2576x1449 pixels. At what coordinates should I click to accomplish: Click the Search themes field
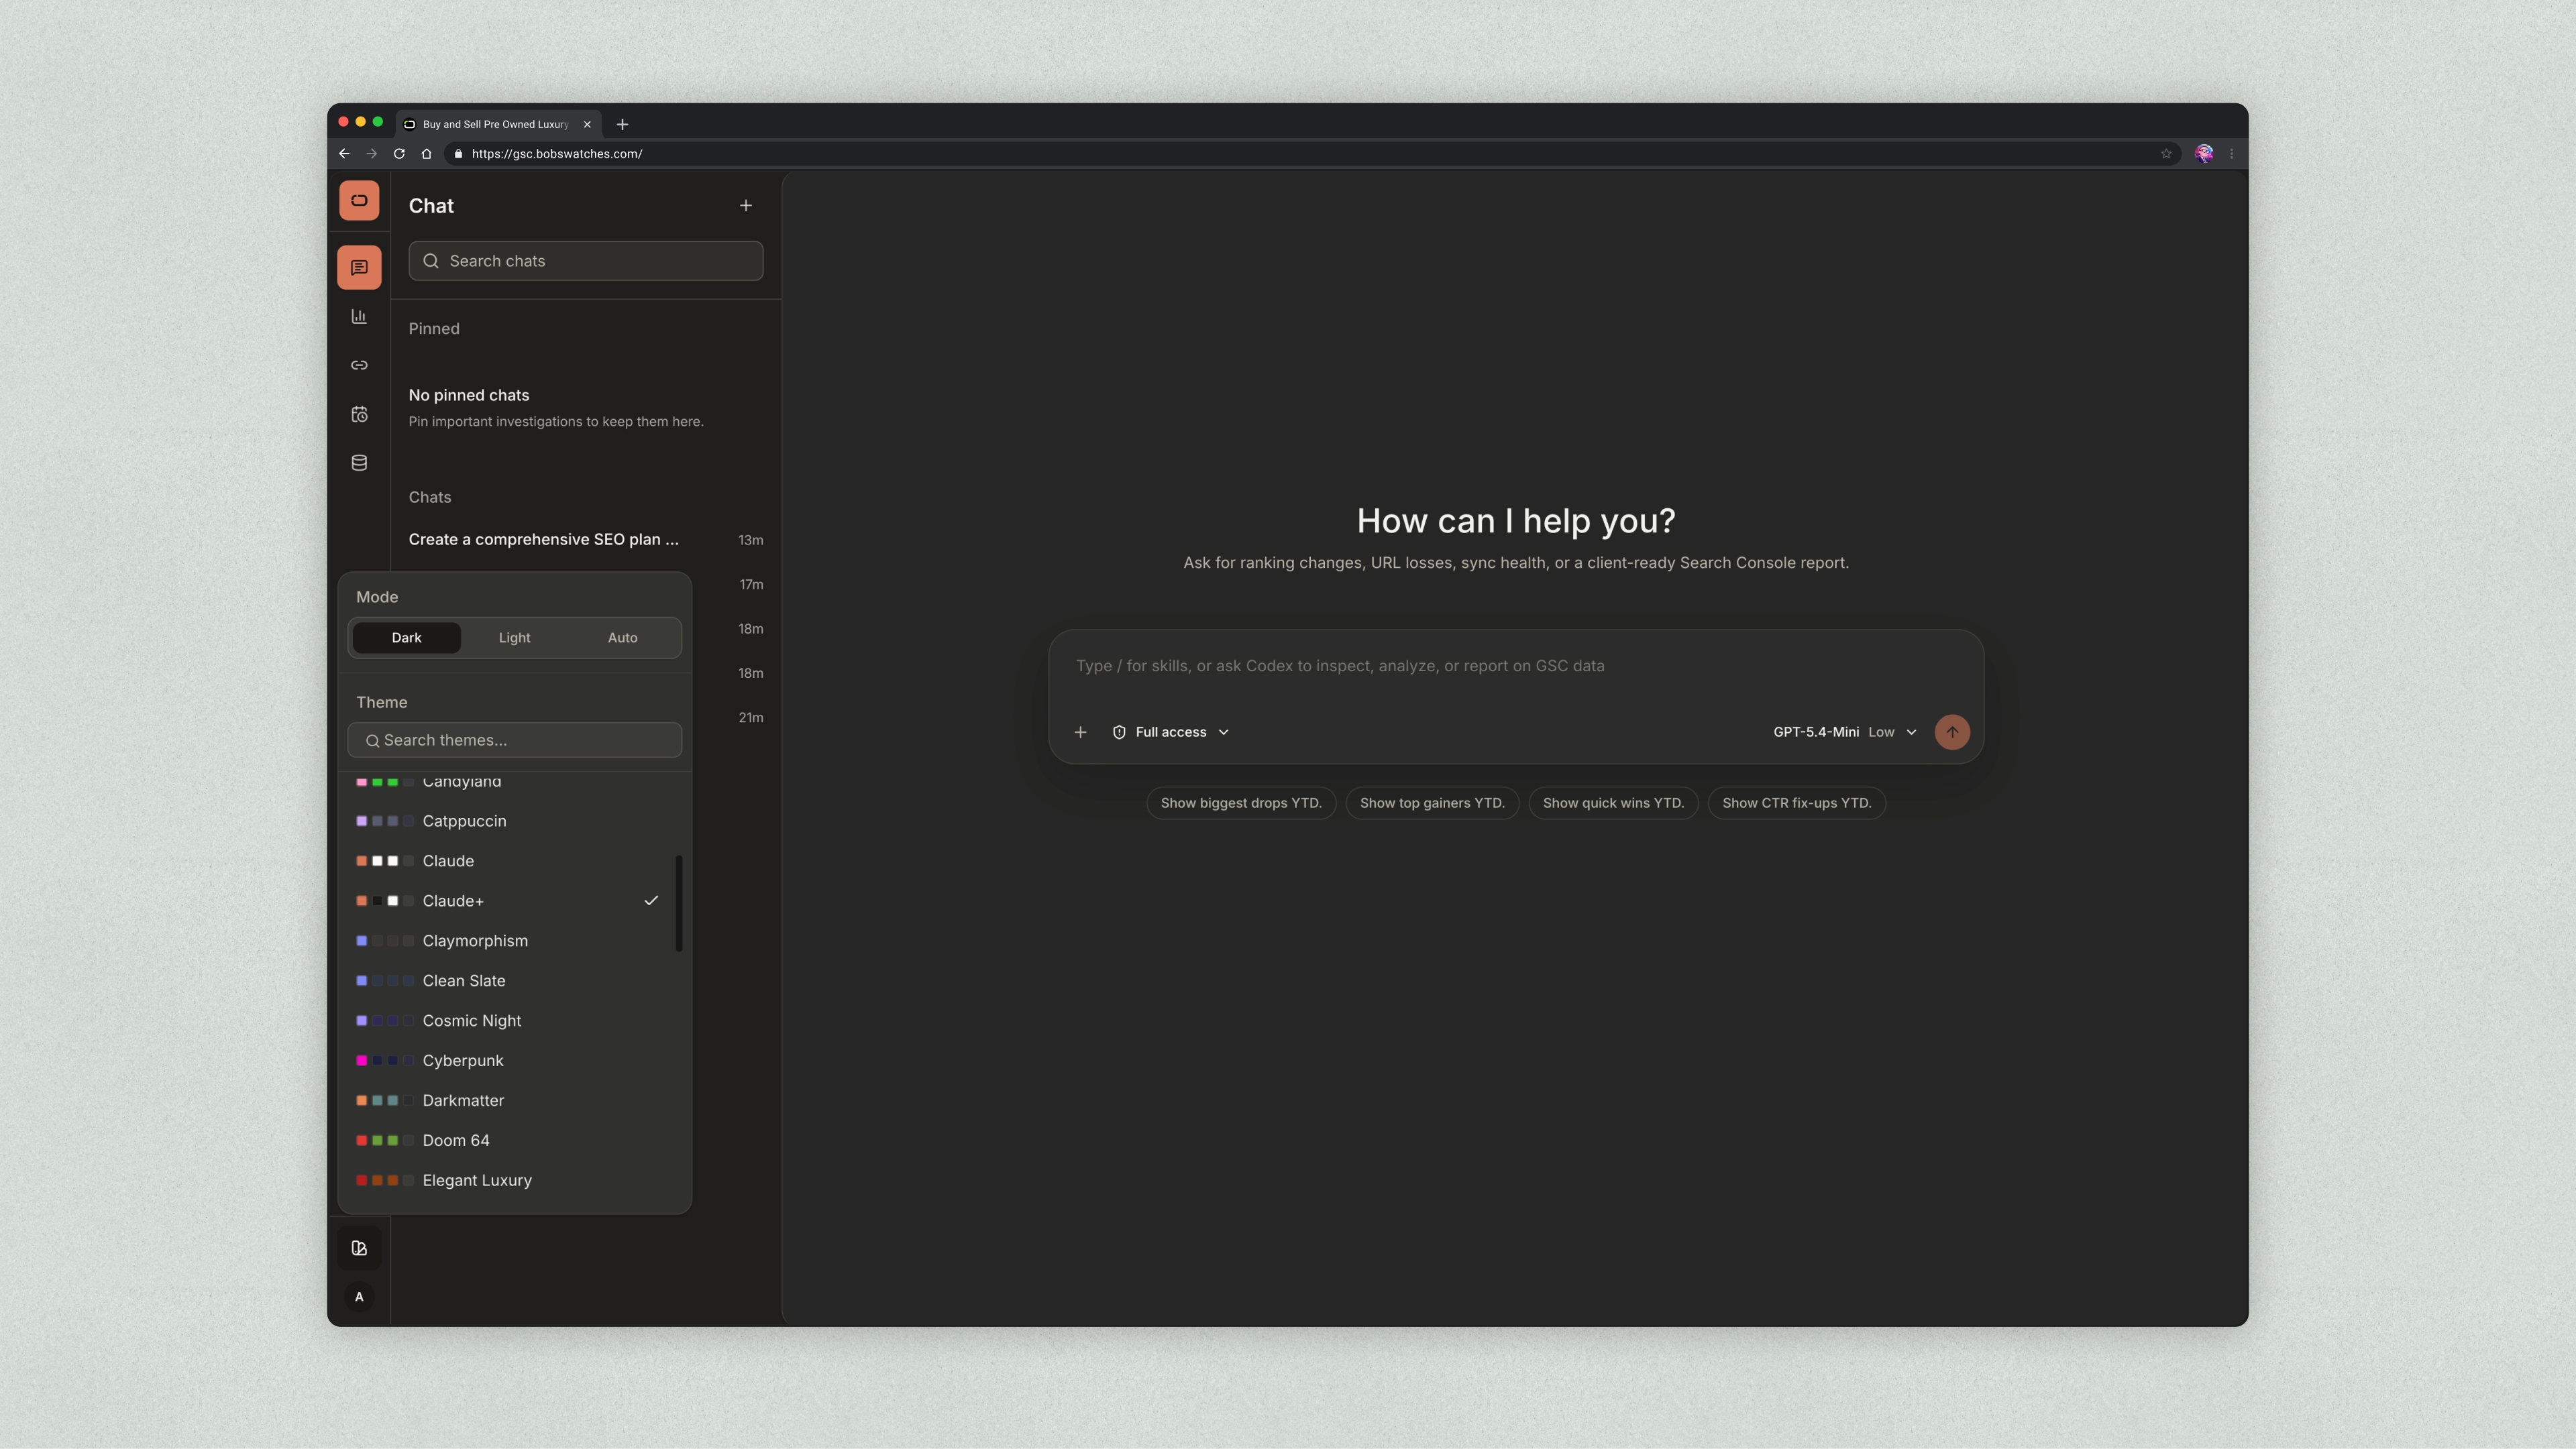click(514, 740)
